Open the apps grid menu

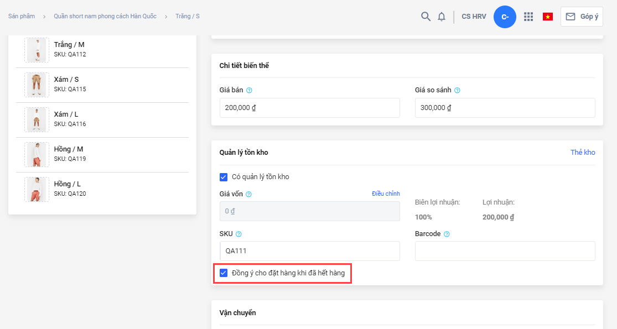coord(528,17)
